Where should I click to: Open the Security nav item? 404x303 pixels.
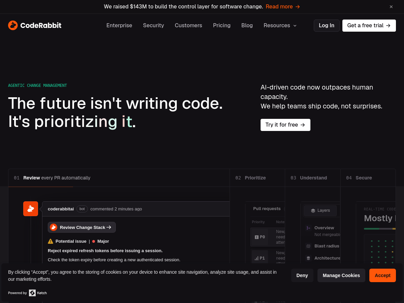(154, 26)
